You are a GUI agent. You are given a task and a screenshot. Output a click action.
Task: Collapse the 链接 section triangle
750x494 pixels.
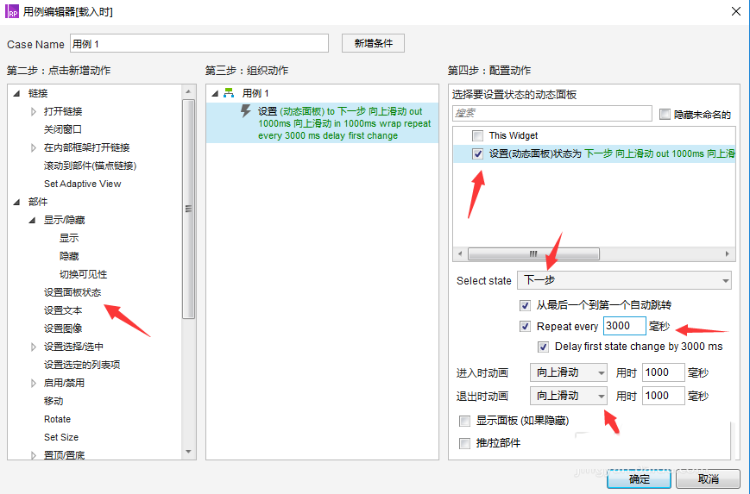coord(18,93)
